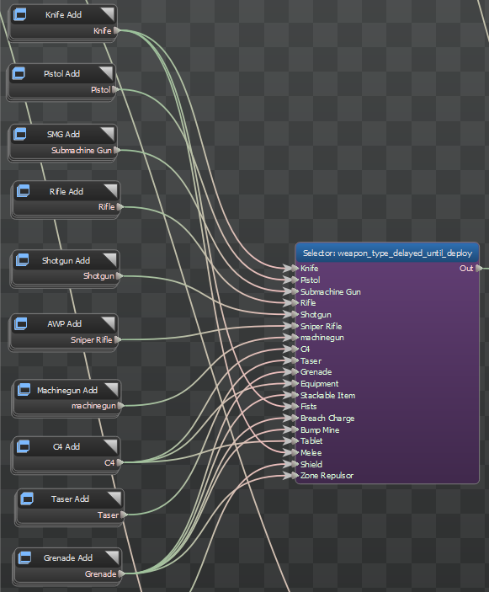Collapse the Knife Add node via corner triangle

107,14
